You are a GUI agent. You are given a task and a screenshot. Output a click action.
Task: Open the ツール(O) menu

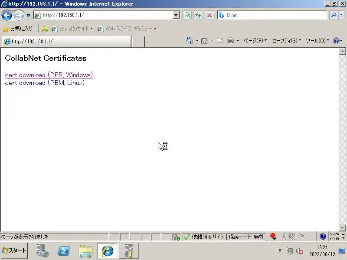coord(318,41)
